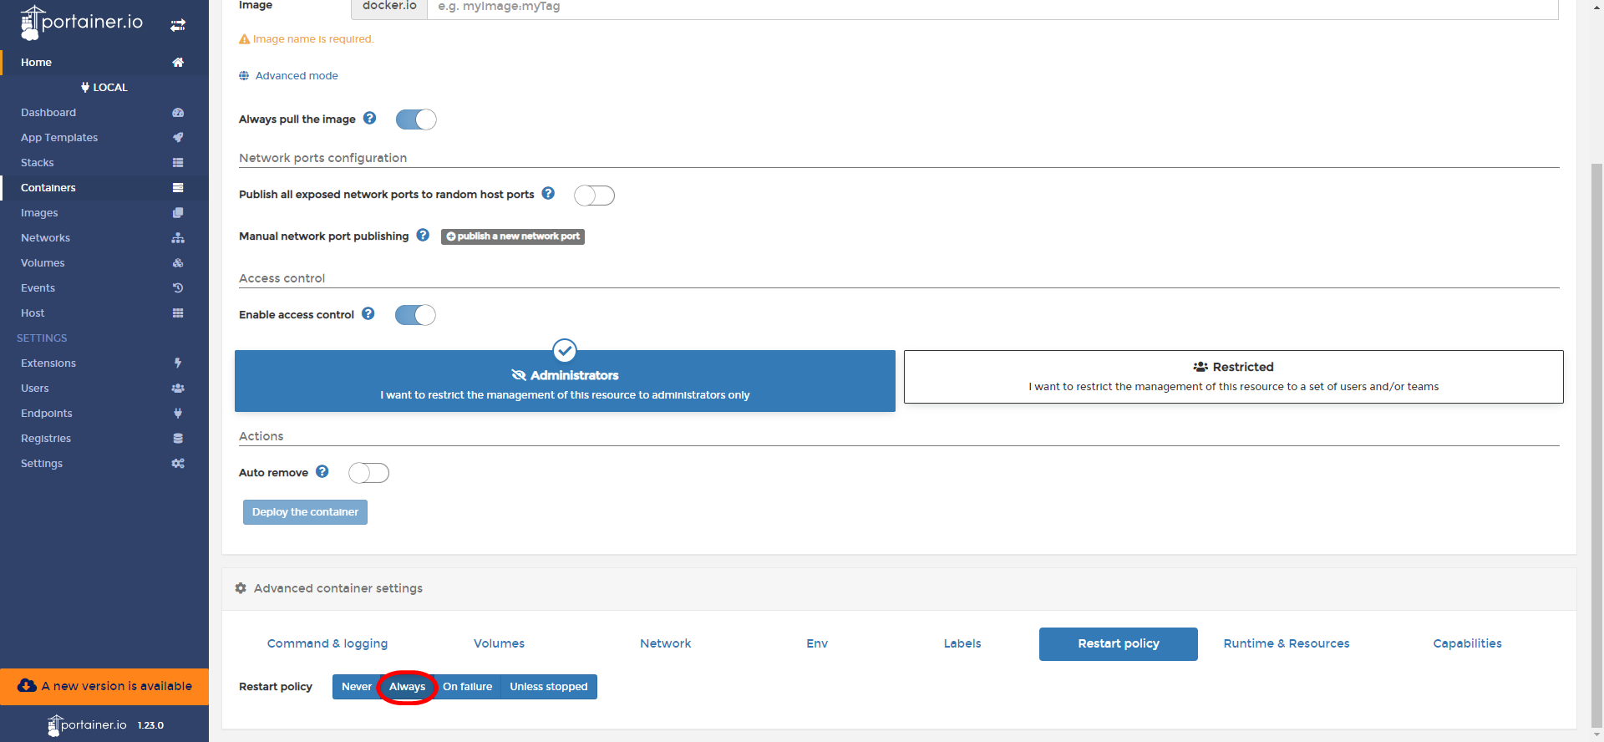Open Stacks page in sidebar

(x=38, y=162)
